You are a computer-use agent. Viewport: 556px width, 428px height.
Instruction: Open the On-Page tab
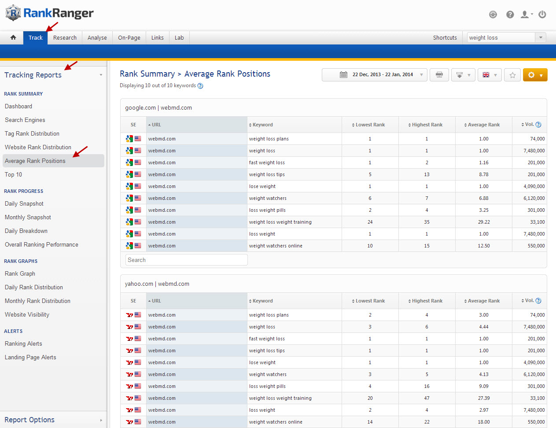click(x=129, y=37)
